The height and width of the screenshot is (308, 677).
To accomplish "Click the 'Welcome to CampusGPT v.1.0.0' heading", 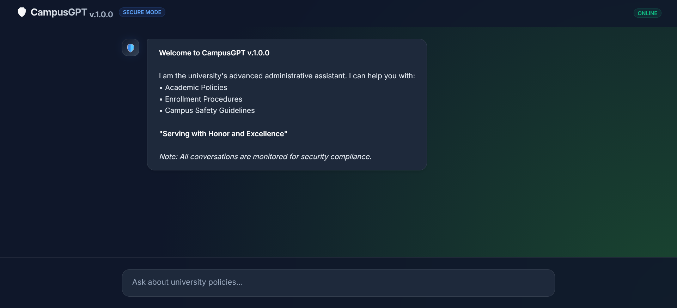I will point(214,53).
